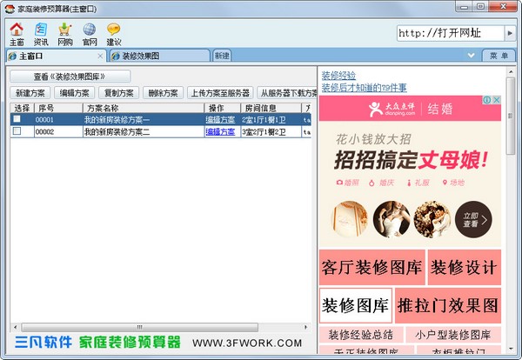This screenshot has height=360, width=522.
Task: Open 编辑方案 link in row 00001
Action: [220, 119]
